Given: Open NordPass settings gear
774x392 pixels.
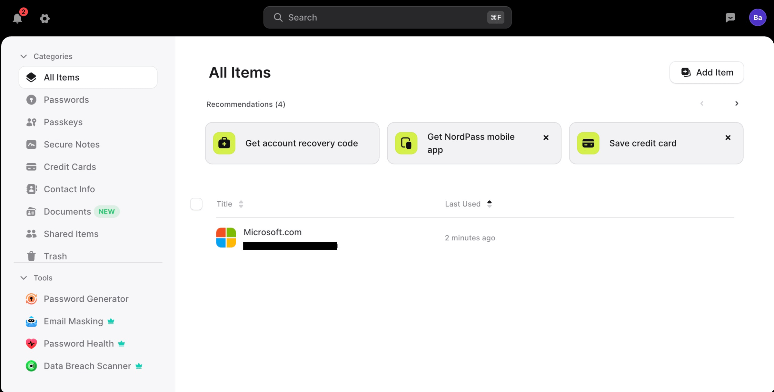Looking at the screenshot, I should tap(45, 18).
